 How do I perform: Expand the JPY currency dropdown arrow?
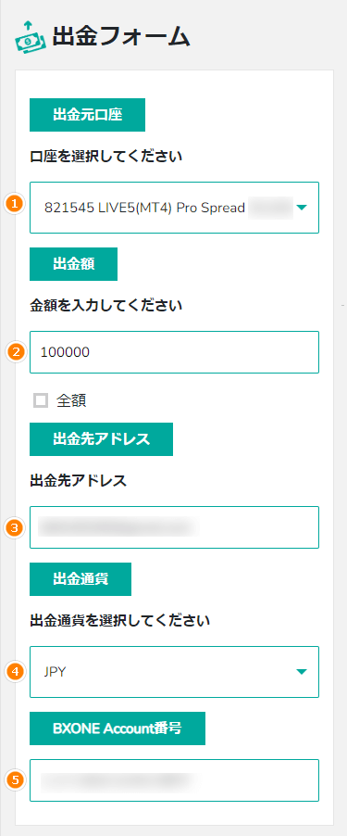coord(302,672)
